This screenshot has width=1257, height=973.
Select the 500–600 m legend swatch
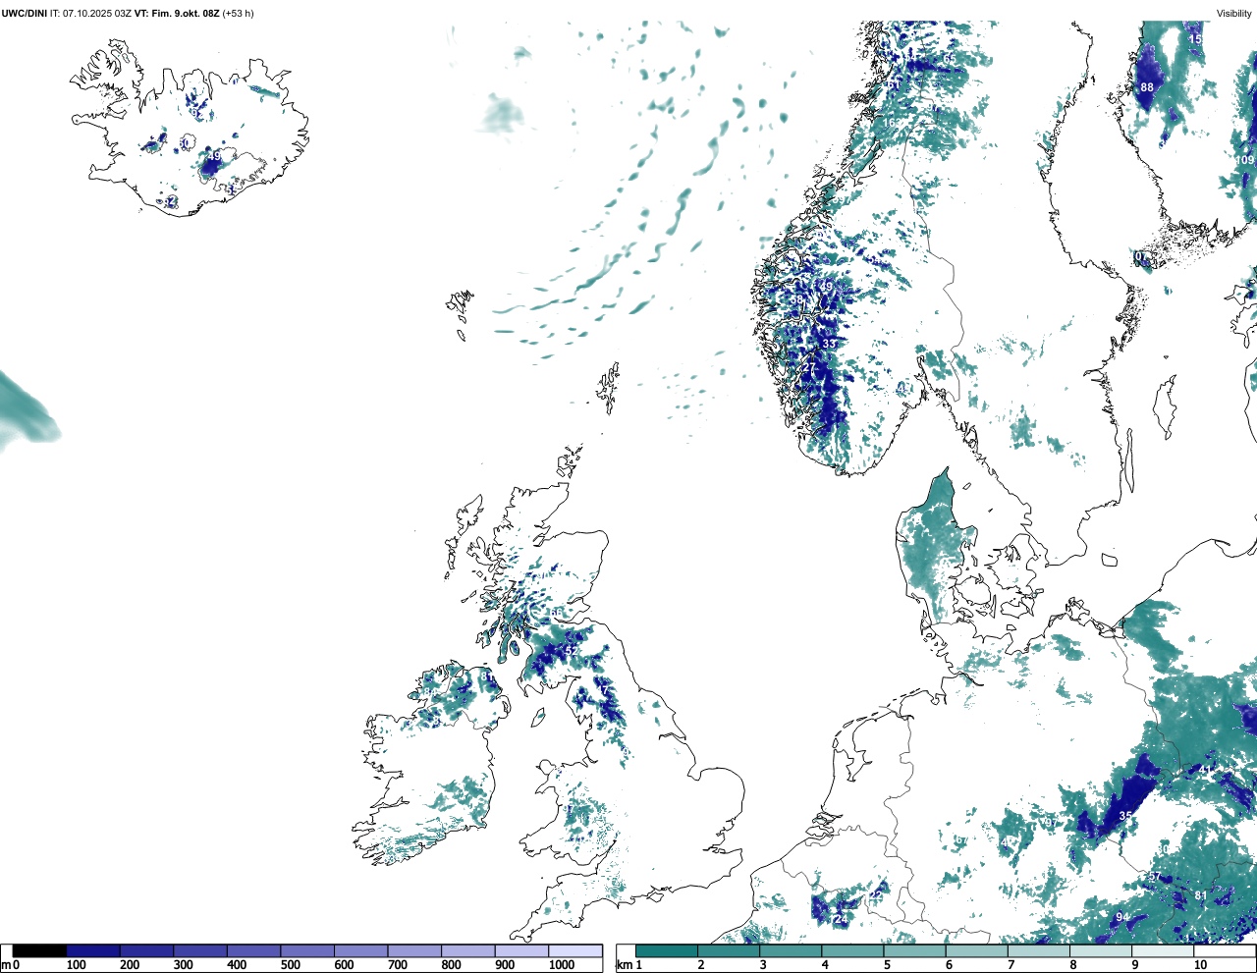click(307, 950)
